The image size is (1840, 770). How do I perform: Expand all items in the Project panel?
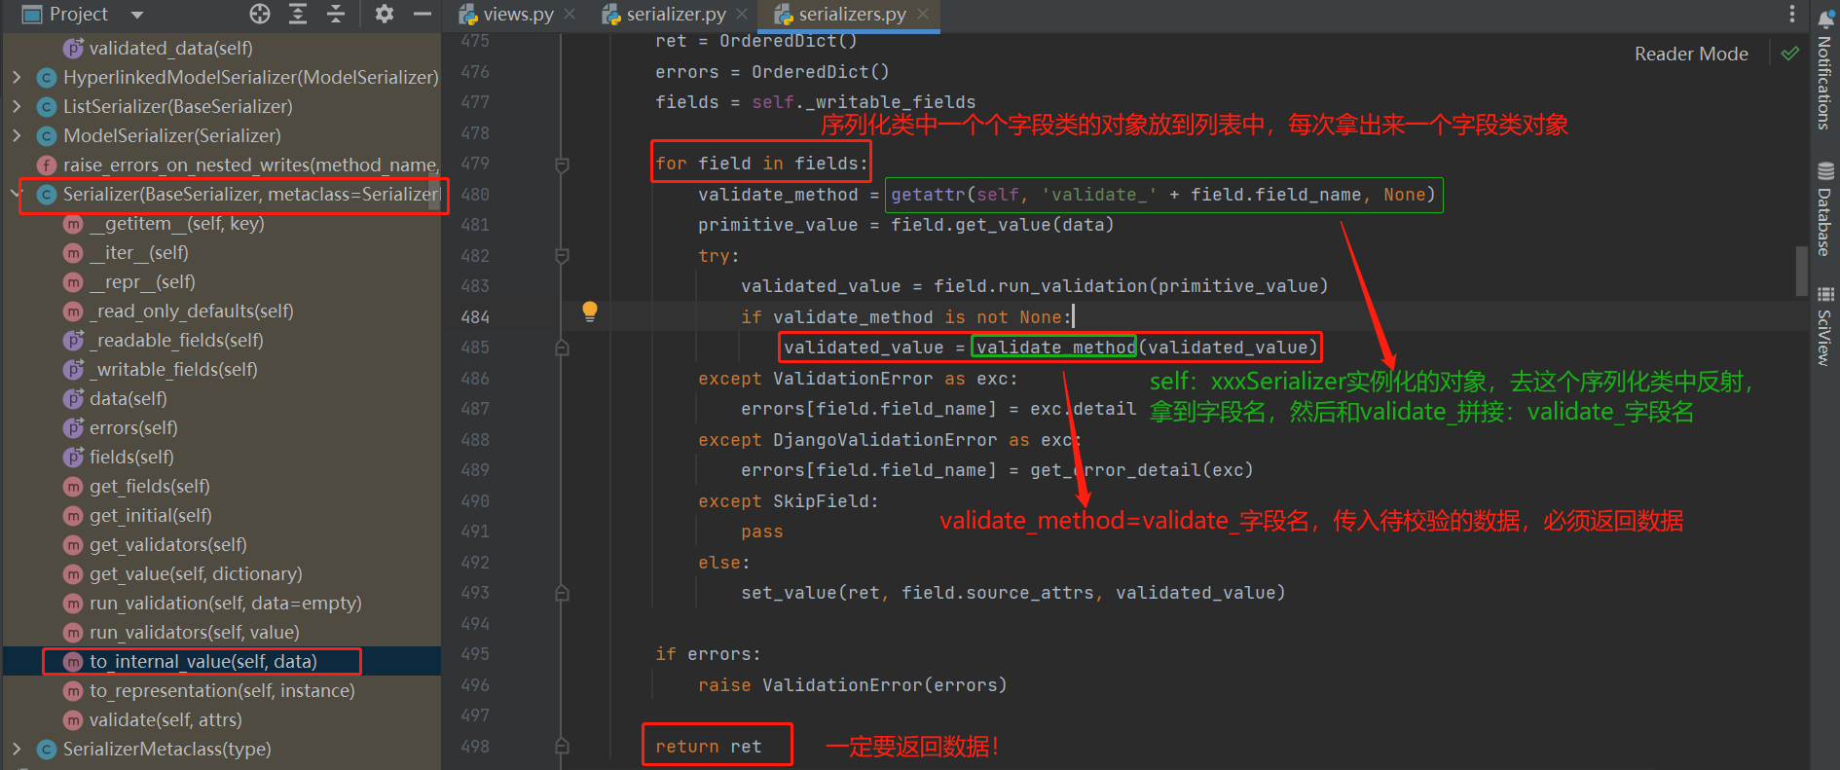pyautogui.click(x=298, y=14)
